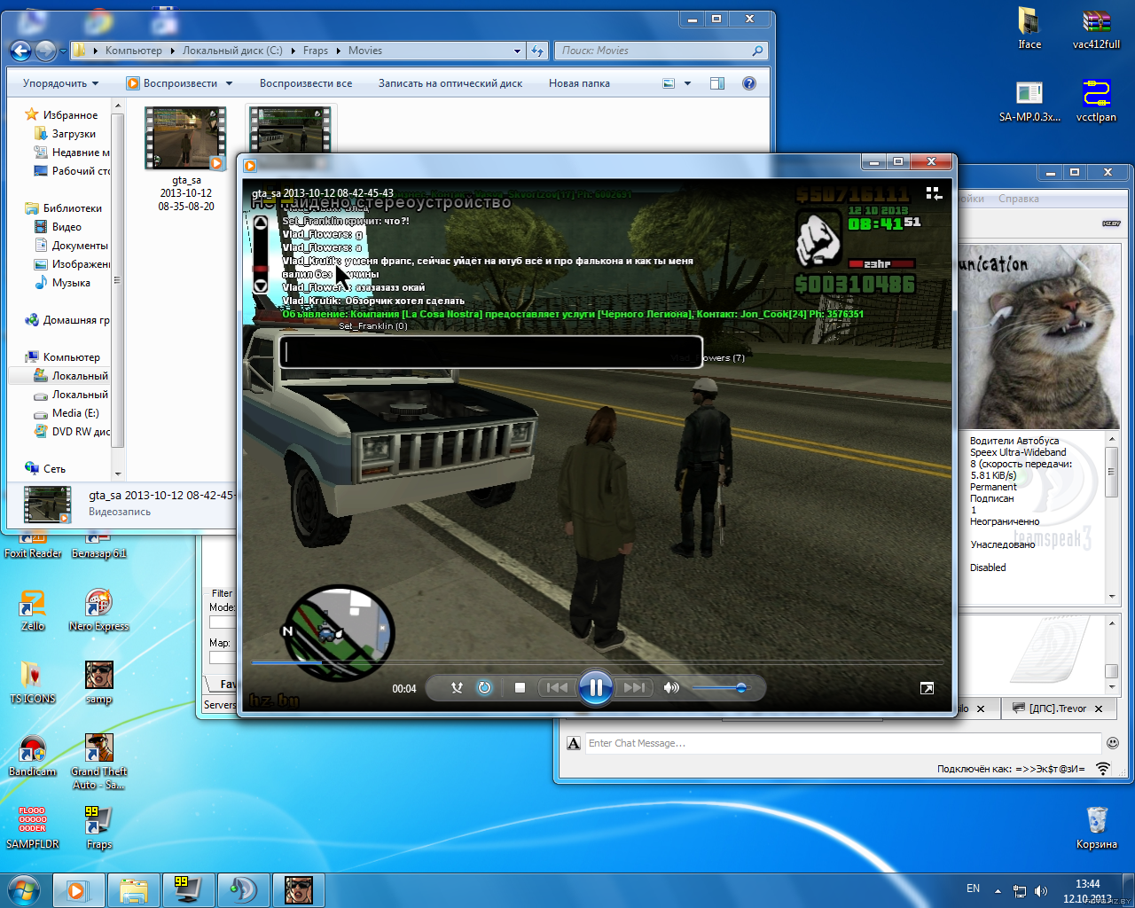
Task: Open the Fraps desktop shortcut
Action: [98, 828]
